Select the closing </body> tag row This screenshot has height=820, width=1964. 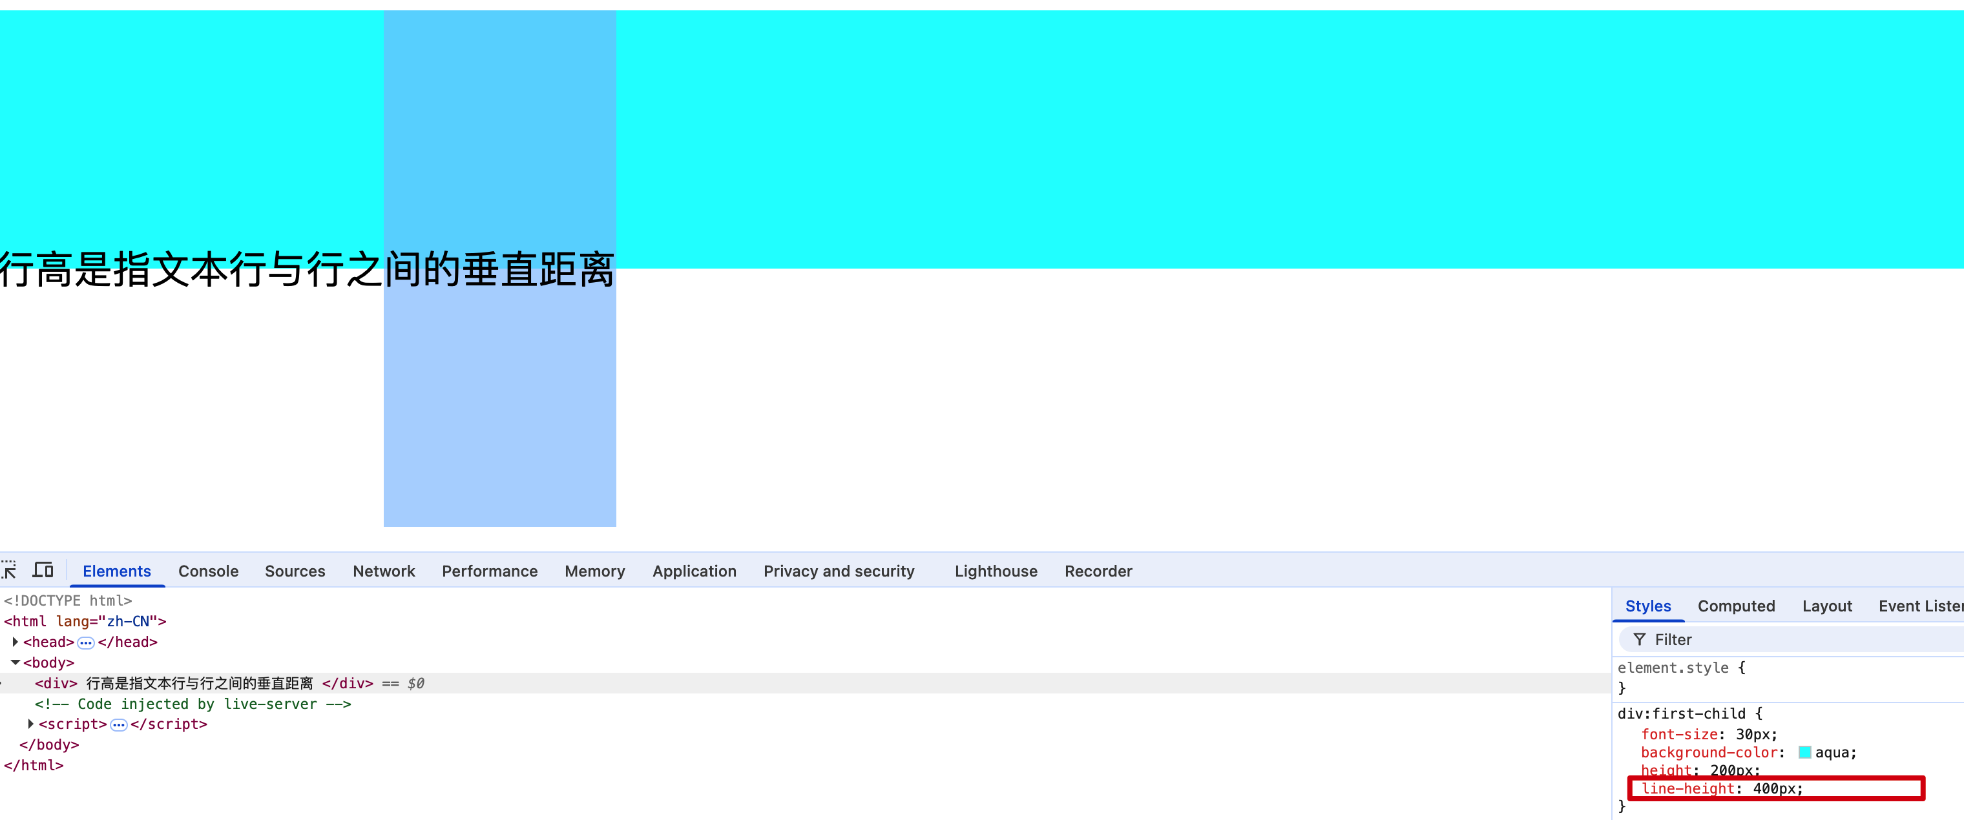(49, 744)
